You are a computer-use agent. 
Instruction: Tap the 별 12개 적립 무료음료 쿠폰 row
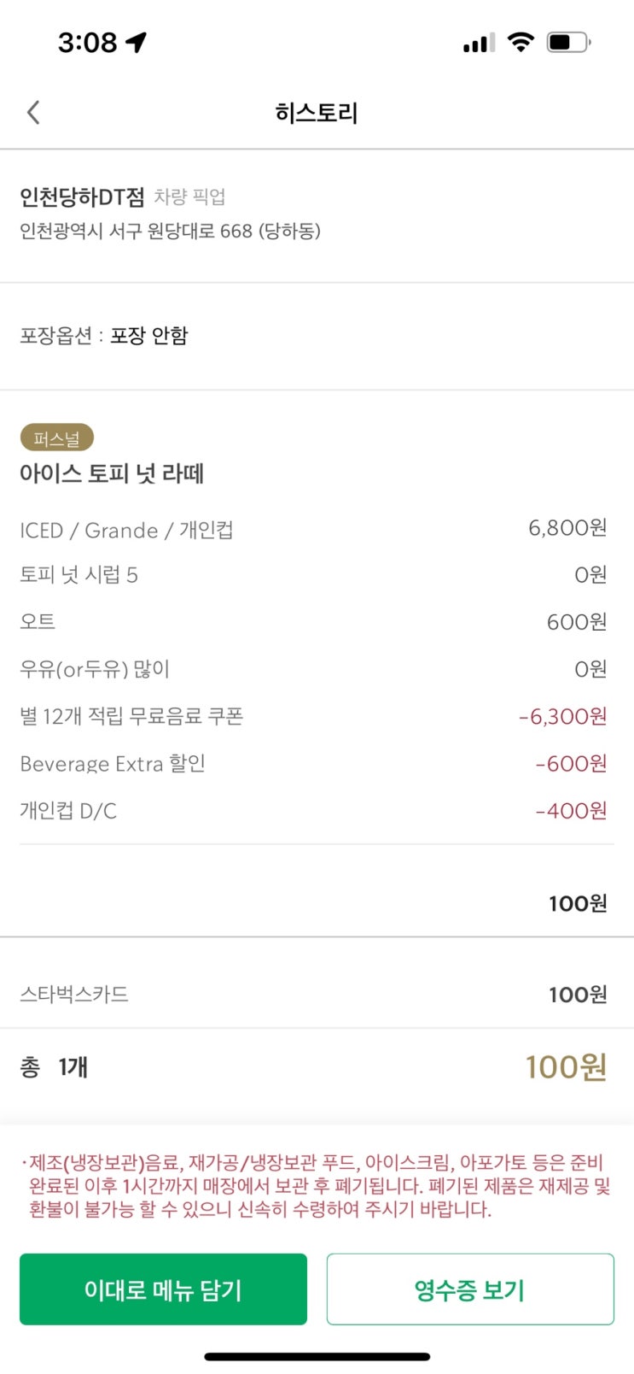pyautogui.click(x=313, y=716)
